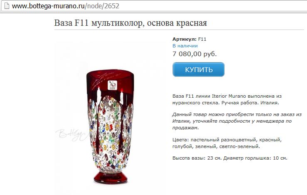Image resolution: width=307 pixels, height=195 pixels.
Task: Click the page document icon in address bar
Action: click(x=7, y=6)
